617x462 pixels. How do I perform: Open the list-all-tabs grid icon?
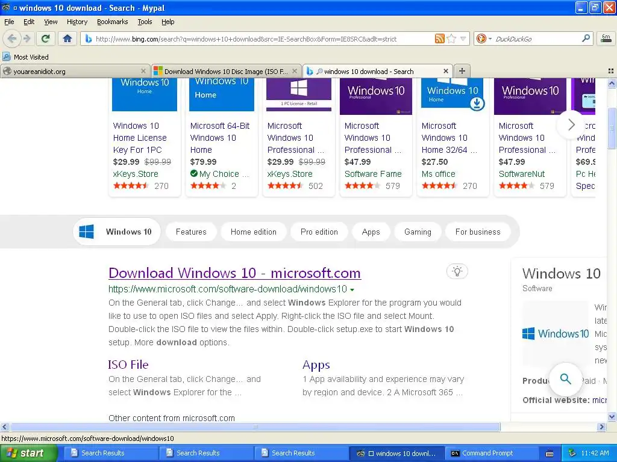(x=611, y=71)
